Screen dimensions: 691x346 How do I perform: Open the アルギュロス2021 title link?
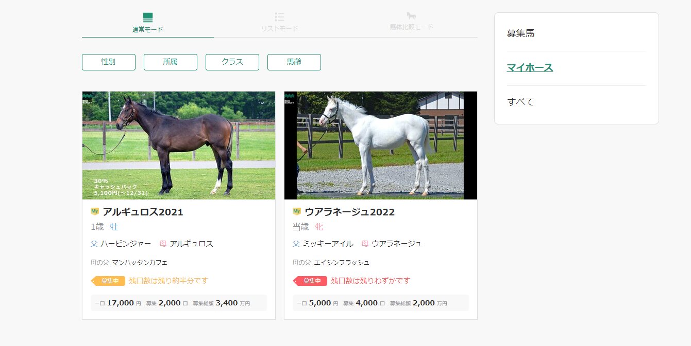143,212
